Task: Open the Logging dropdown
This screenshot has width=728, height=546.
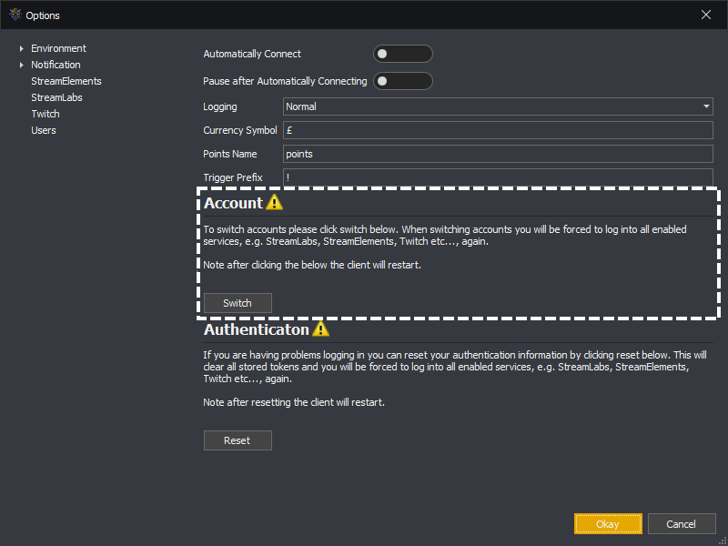Action: pyautogui.click(x=498, y=106)
